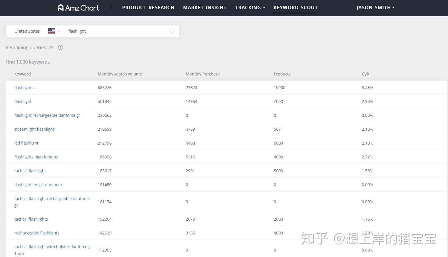Open the JASON SMITH account menu
The width and height of the screenshot is (448, 257).
375,8
